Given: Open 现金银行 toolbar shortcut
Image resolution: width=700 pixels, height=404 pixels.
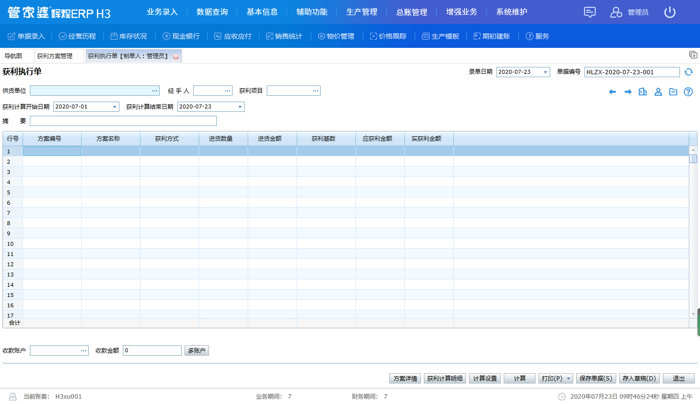Looking at the screenshot, I should coord(181,36).
